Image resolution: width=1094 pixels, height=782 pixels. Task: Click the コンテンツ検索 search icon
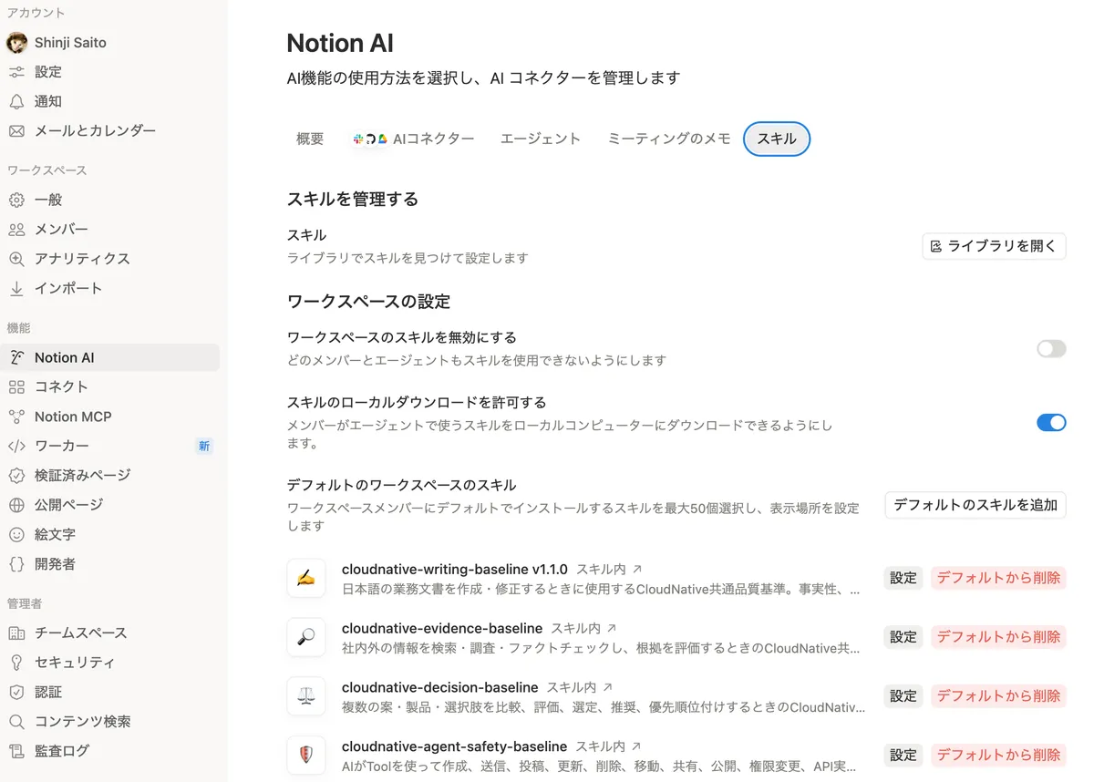[x=16, y=722]
